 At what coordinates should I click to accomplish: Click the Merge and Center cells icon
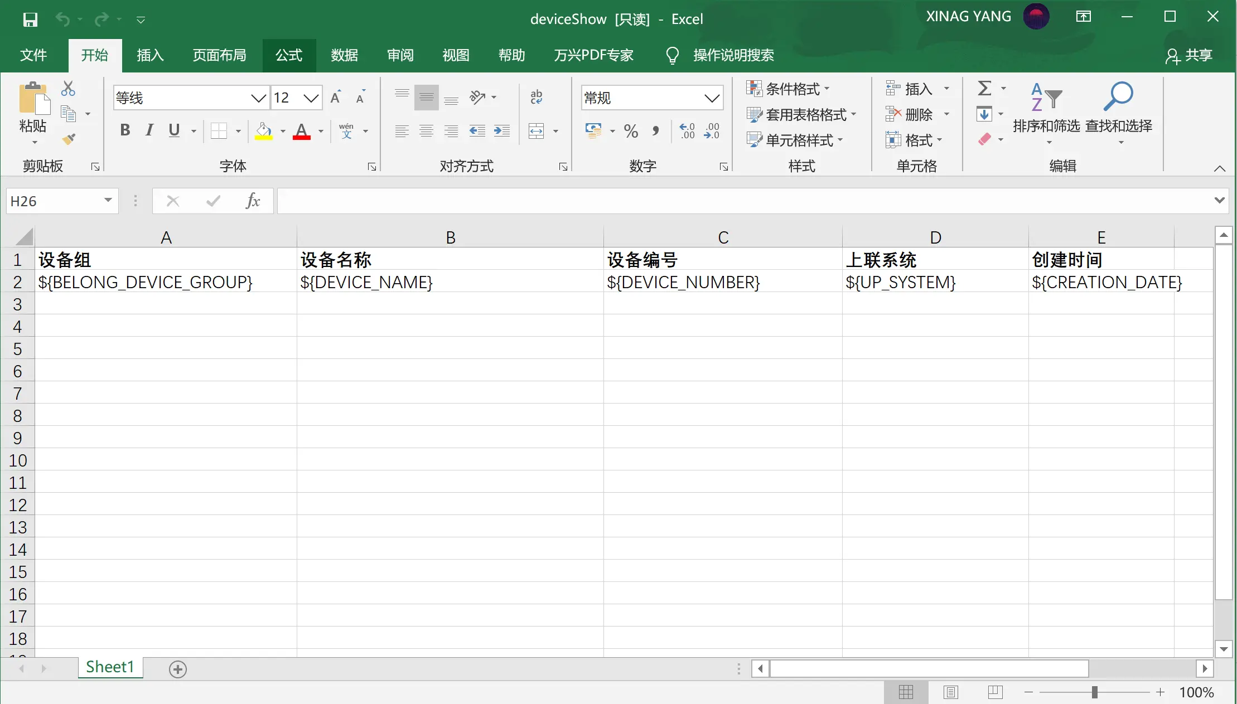536,132
